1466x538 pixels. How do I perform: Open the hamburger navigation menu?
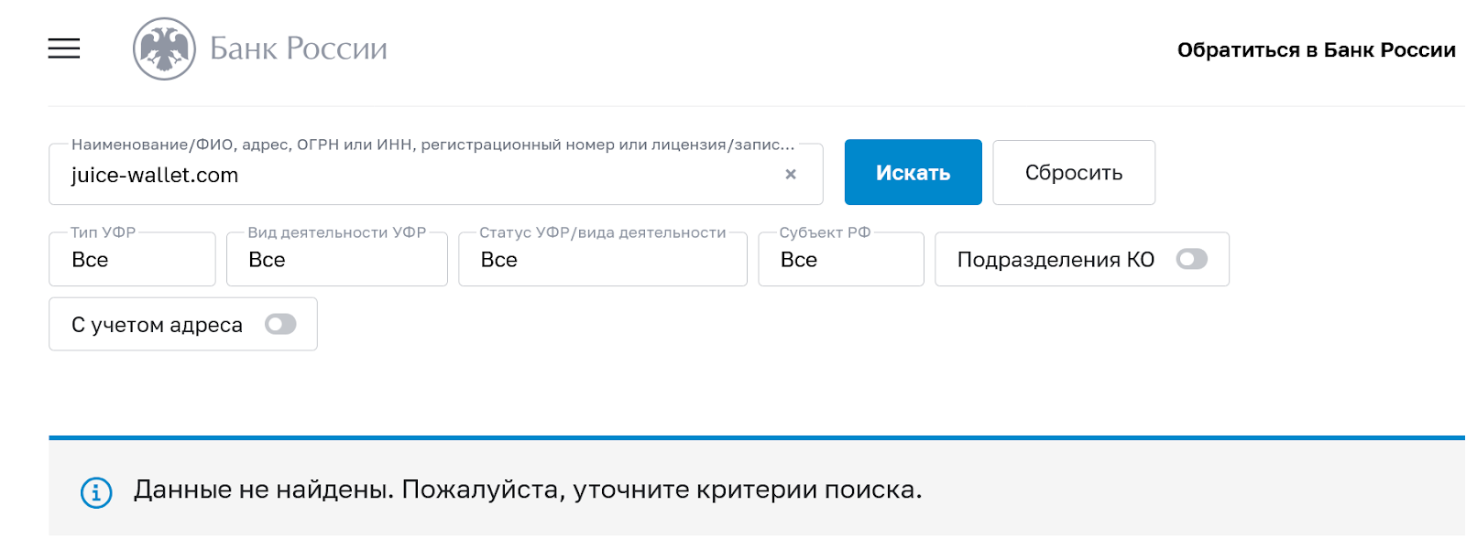pos(62,48)
